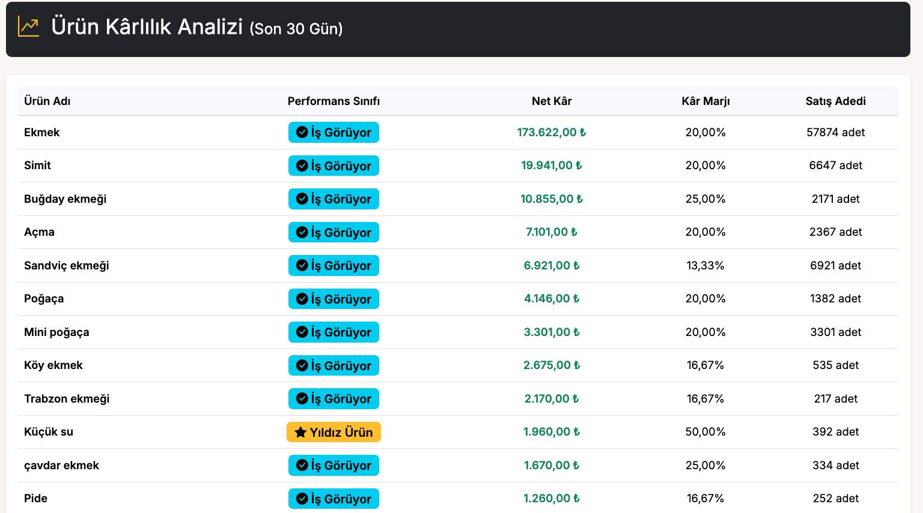This screenshot has height=513, width=923.
Task: Click the checkmark icon in Poğaça row
Action: 302,299
